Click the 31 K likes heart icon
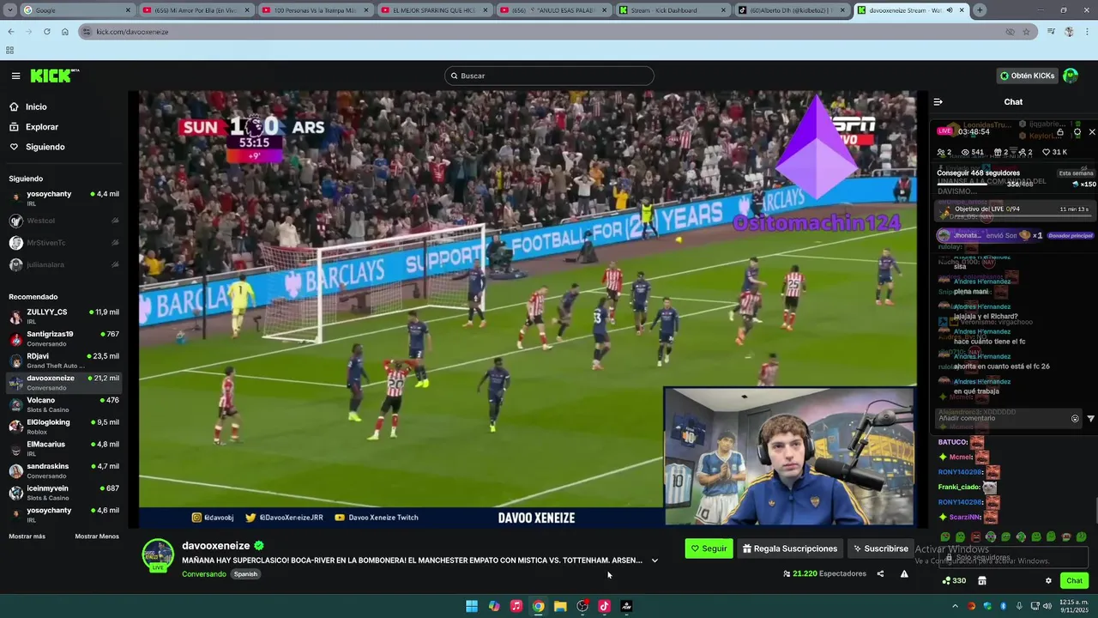This screenshot has height=618, width=1098. [1053, 152]
